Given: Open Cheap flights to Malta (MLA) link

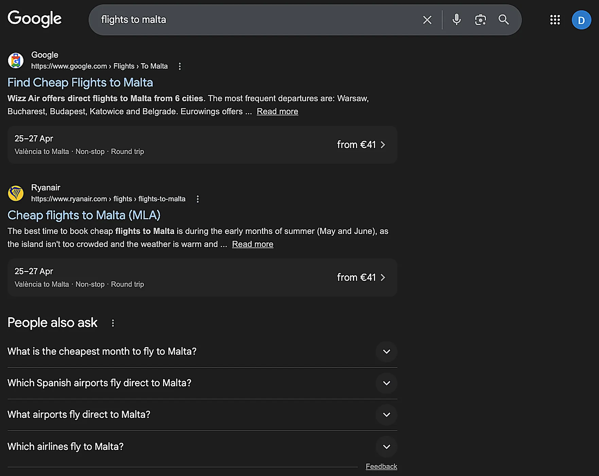Looking at the screenshot, I should (x=84, y=215).
